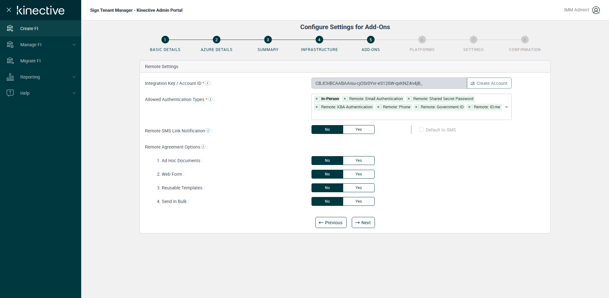
Task: Set Remote SMS Link Notification to Yes
Action: point(358,130)
